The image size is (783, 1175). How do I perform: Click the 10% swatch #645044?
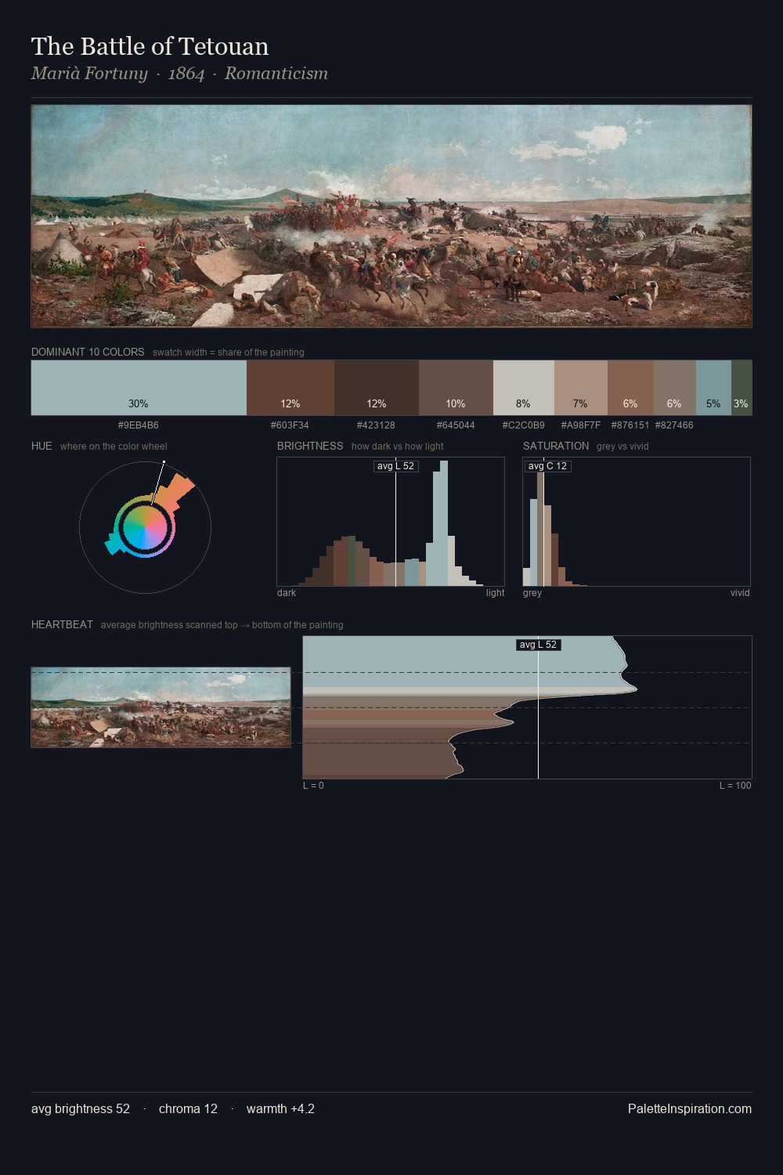click(x=456, y=388)
